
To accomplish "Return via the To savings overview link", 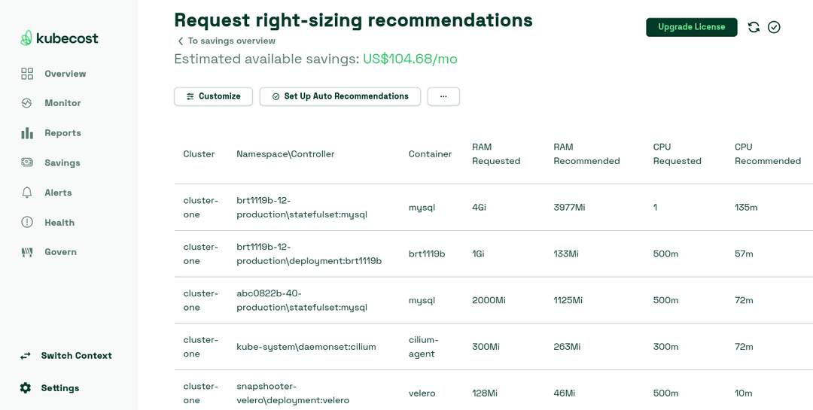I will pos(231,41).
